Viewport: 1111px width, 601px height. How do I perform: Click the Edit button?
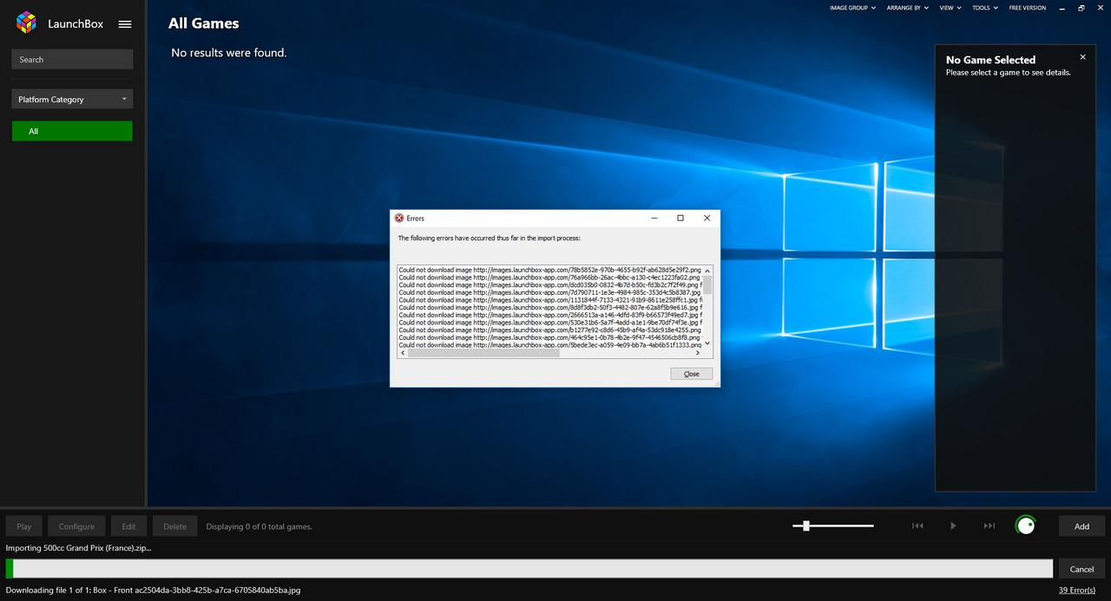point(128,526)
